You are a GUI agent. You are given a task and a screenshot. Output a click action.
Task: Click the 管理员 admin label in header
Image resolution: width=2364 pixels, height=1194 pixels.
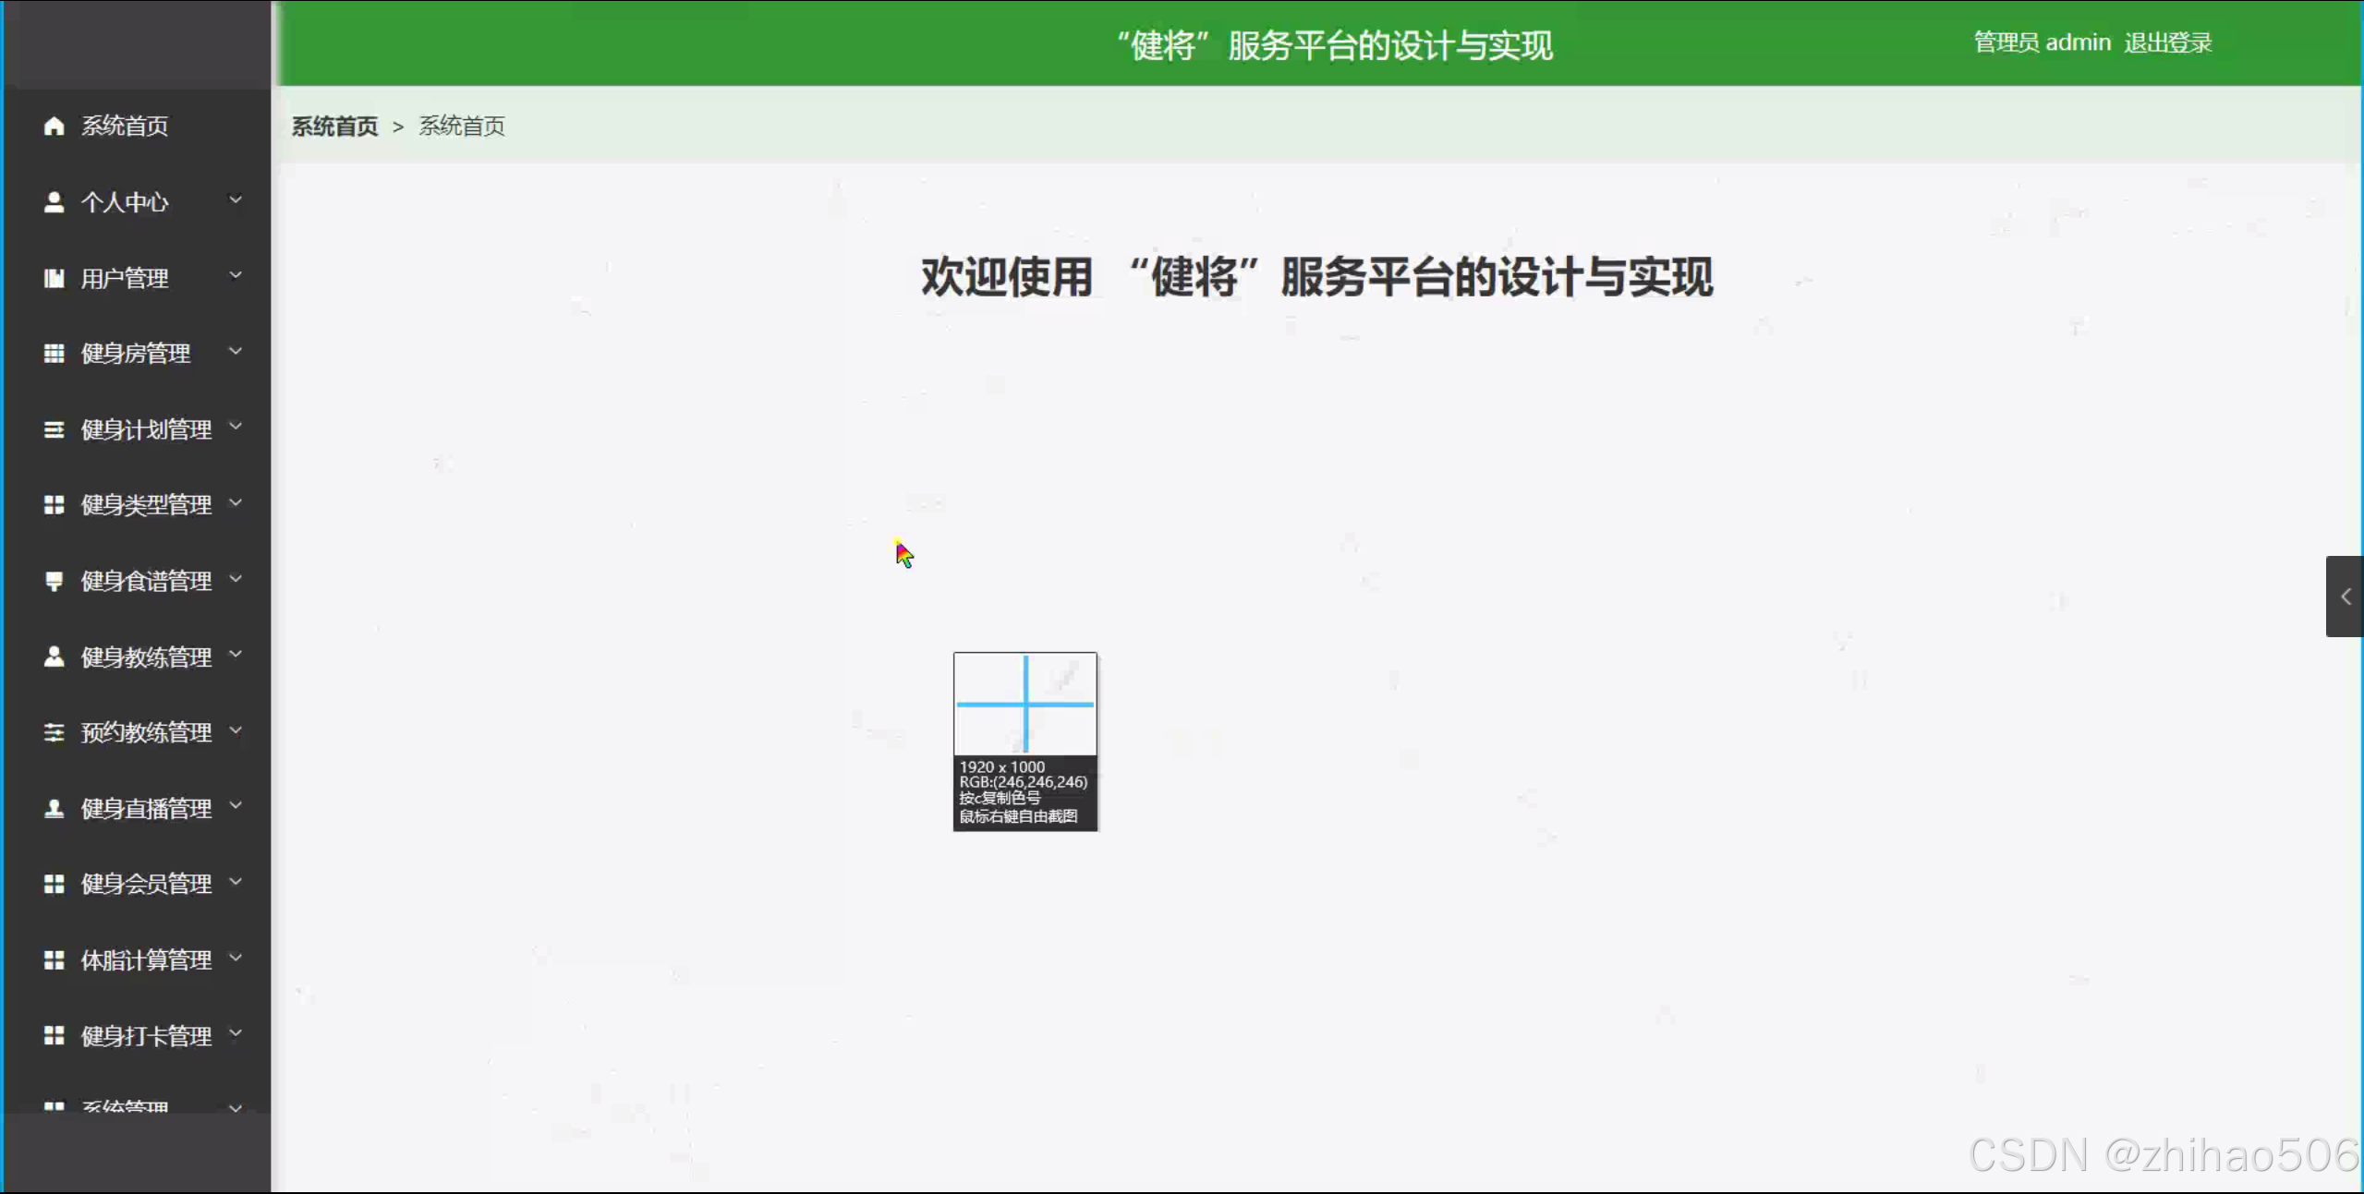[2042, 42]
